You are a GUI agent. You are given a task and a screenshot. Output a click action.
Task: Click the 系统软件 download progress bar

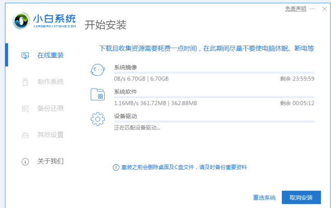tap(214, 97)
